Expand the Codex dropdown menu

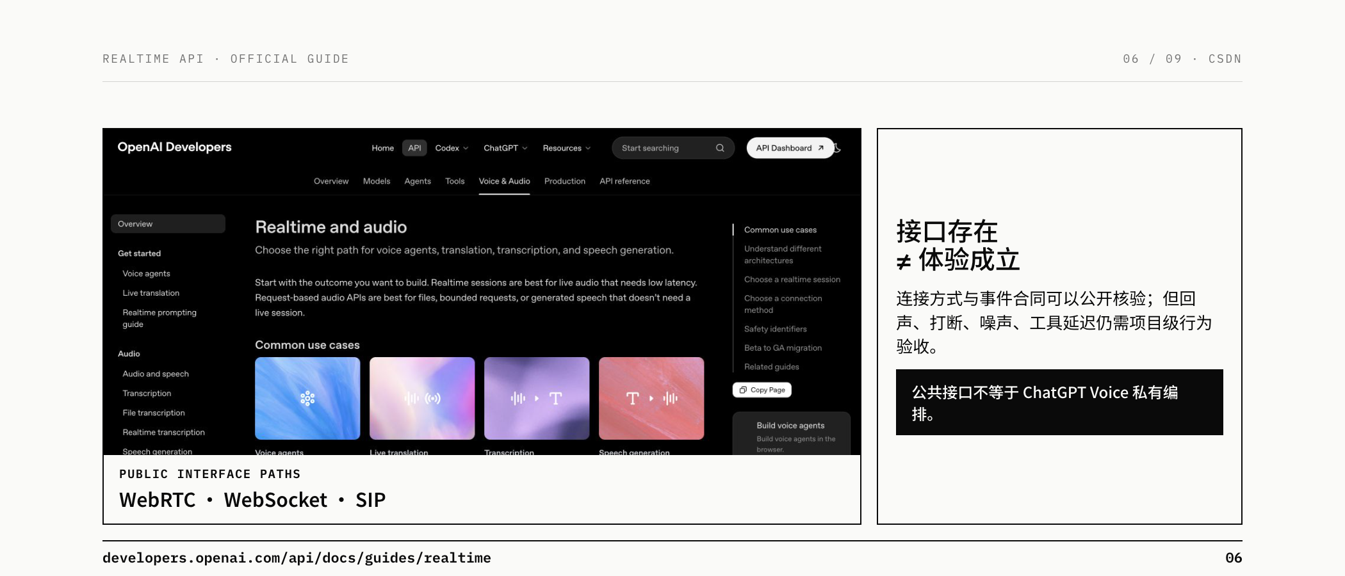452,148
